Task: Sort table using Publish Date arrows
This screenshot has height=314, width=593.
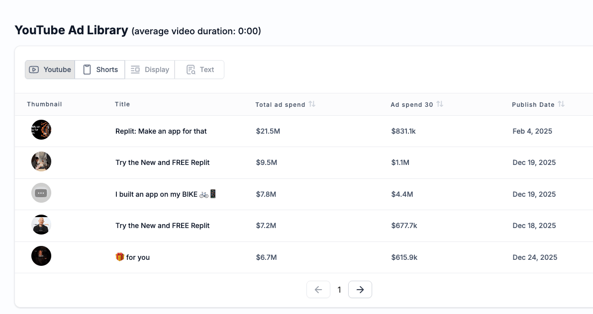Action: [x=561, y=104]
